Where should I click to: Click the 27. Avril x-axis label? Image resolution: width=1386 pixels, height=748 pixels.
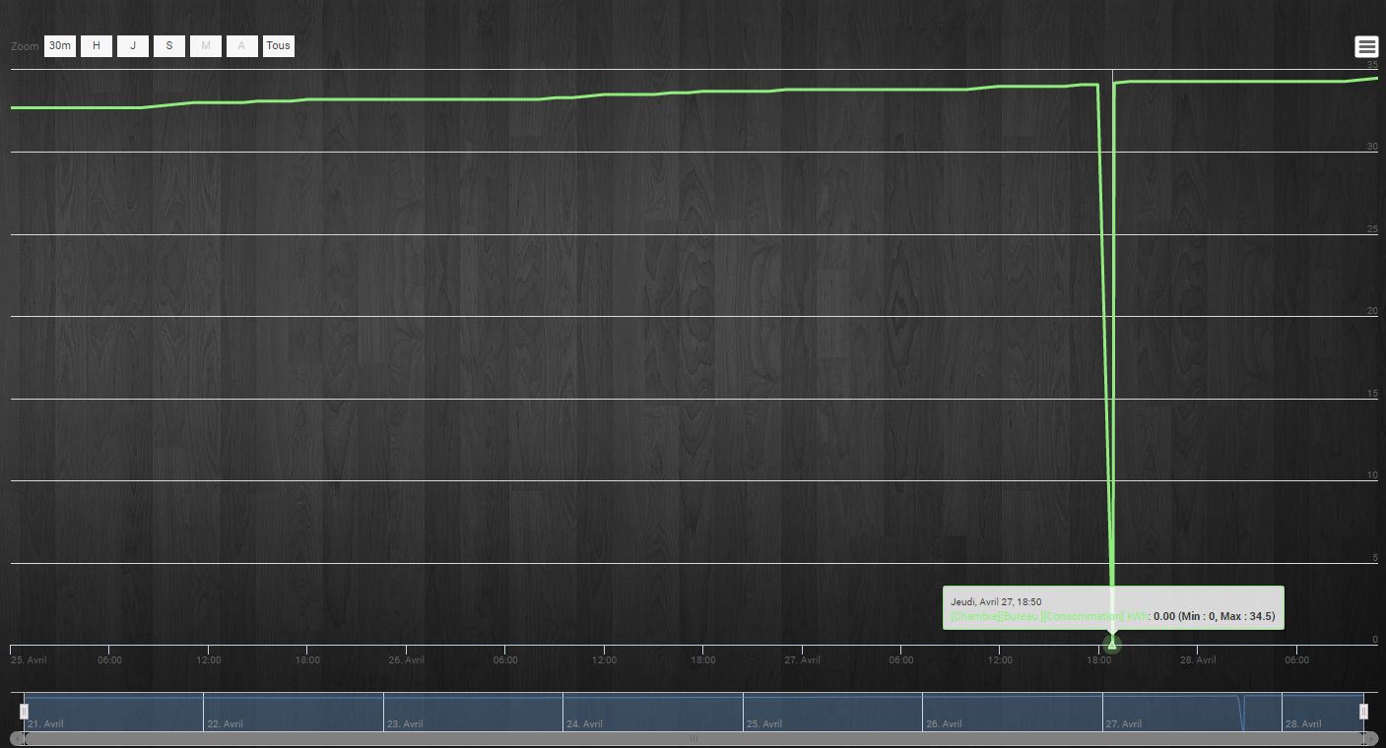pyautogui.click(x=802, y=660)
